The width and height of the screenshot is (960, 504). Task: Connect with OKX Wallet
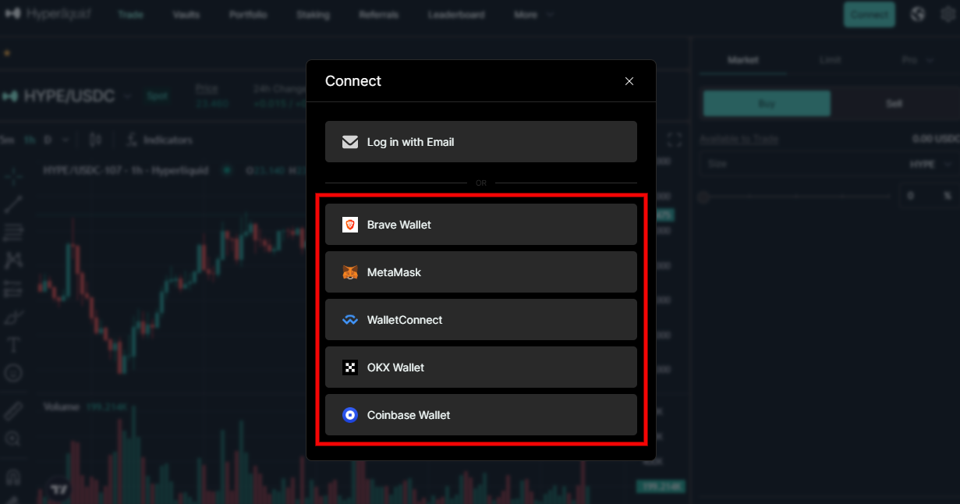coord(481,367)
